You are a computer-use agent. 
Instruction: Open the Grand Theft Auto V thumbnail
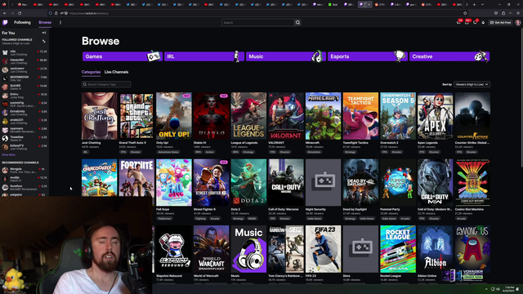pos(136,116)
